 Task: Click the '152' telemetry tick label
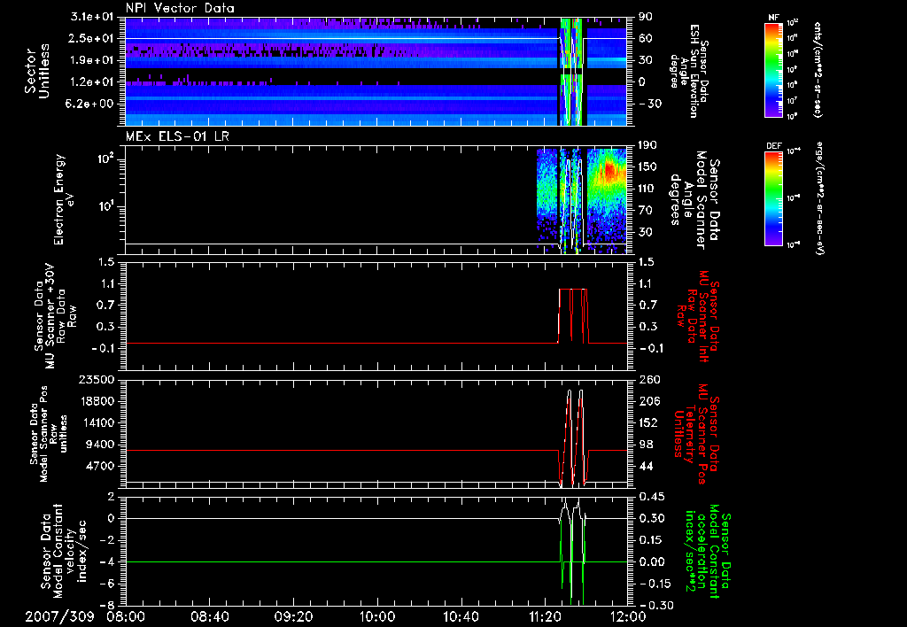[647, 422]
